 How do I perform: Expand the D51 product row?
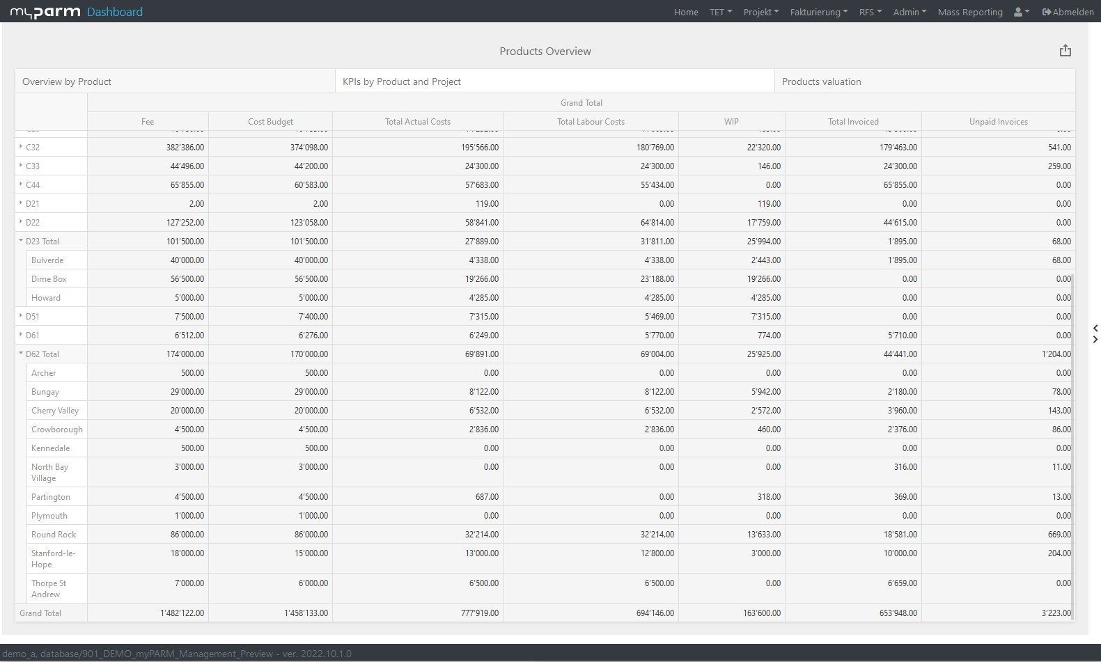tap(21, 316)
